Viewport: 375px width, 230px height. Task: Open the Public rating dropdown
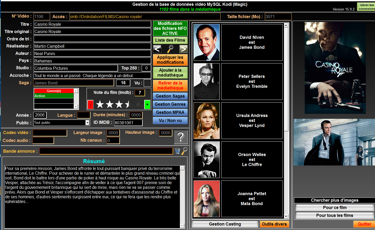[87, 122]
